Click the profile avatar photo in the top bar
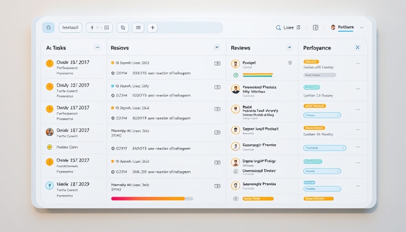The image size is (406, 232). [333, 27]
